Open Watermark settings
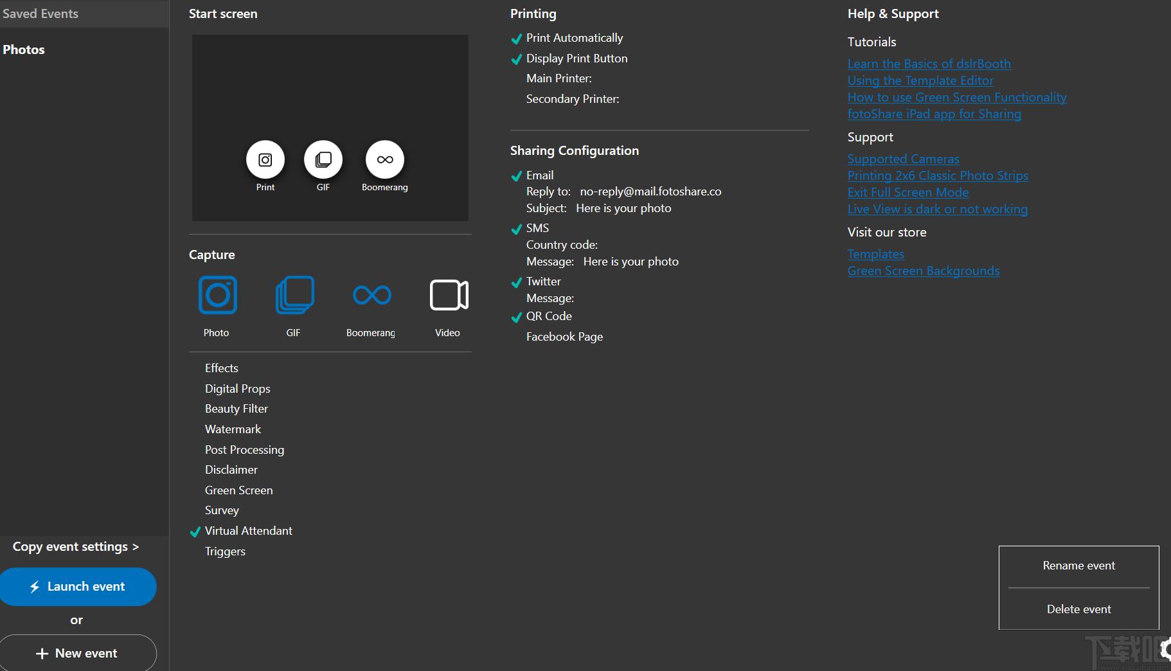The height and width of the screenshot is (671, 1171). coord(233,429)
